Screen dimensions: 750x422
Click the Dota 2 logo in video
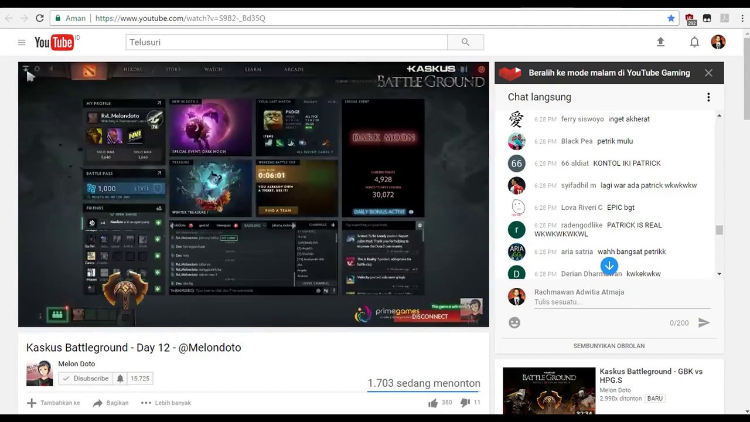tap(88, 71)
